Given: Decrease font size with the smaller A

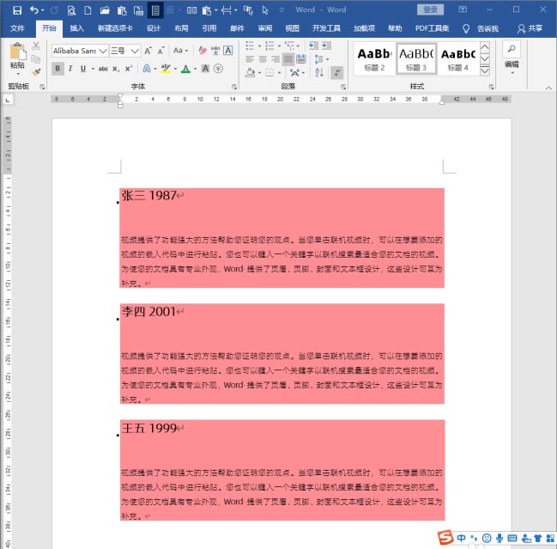Looking at the screenshot, I should [x=160, y=51].
